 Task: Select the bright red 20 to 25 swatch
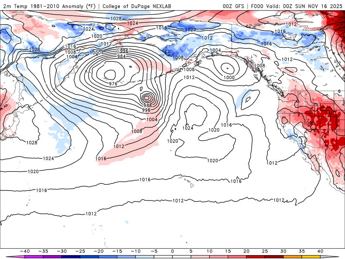[256, 257]
